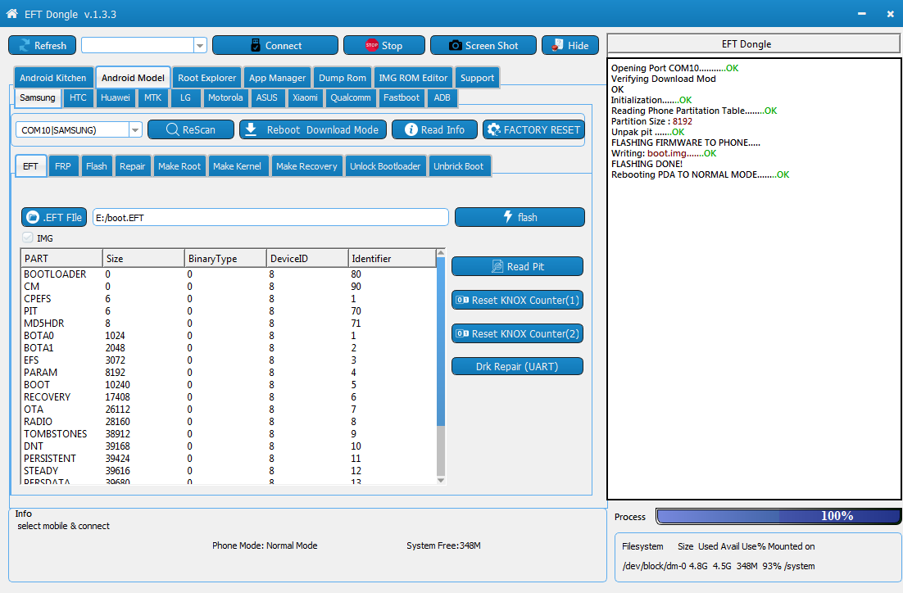
Task: Click 'Writing: boot.img' log line
Action: pos(664,153)
